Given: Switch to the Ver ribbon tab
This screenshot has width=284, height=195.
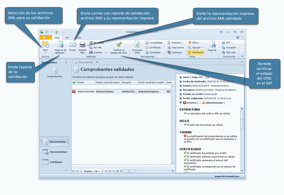Looking at the screenshot, I should click(x=67, y=37).
